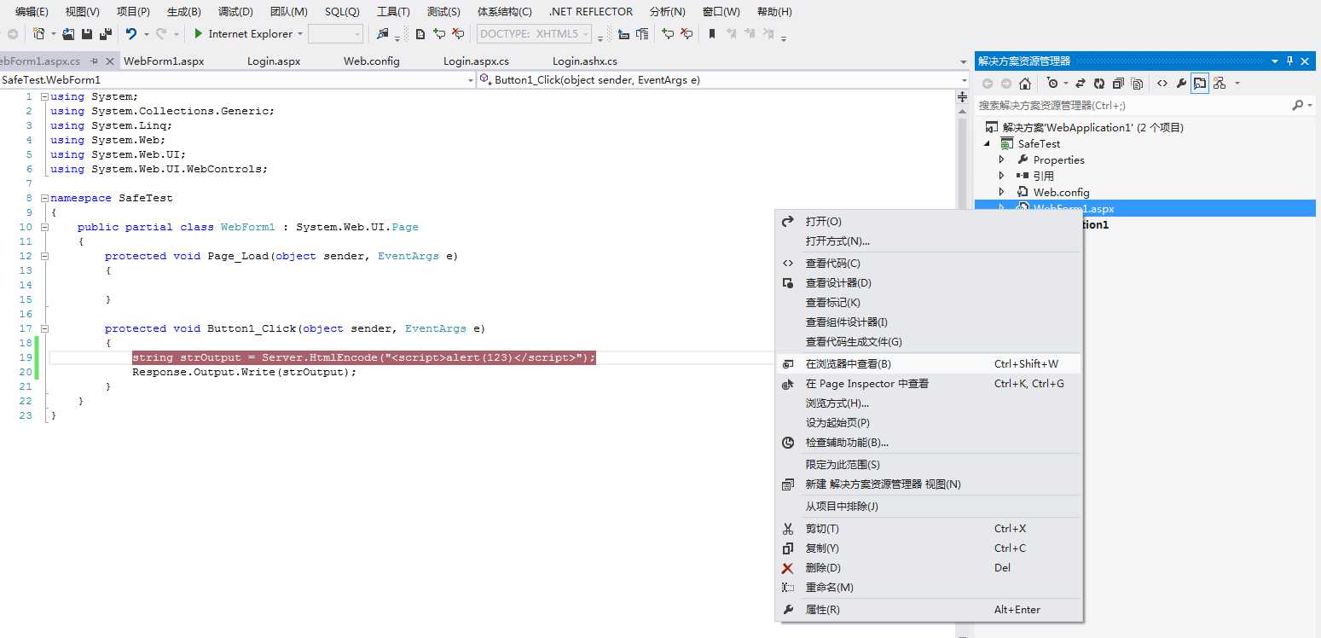Image resolution: width=1321 pixels, height=638 pixels.
Task: Click the Refresh icon in Solution Explorer
Action: pyautogui.click(x=1099, y=83)
